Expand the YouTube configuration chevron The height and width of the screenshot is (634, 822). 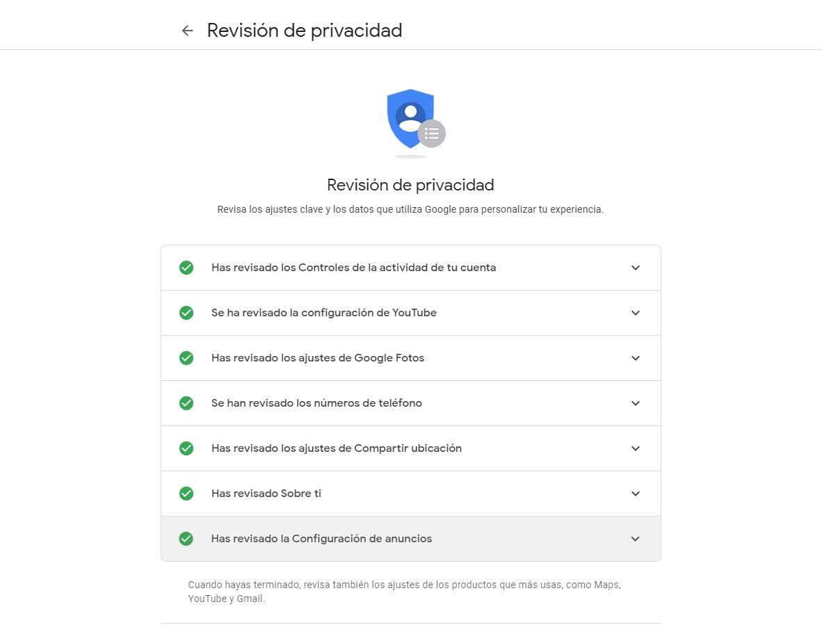(x=635, y=313)
